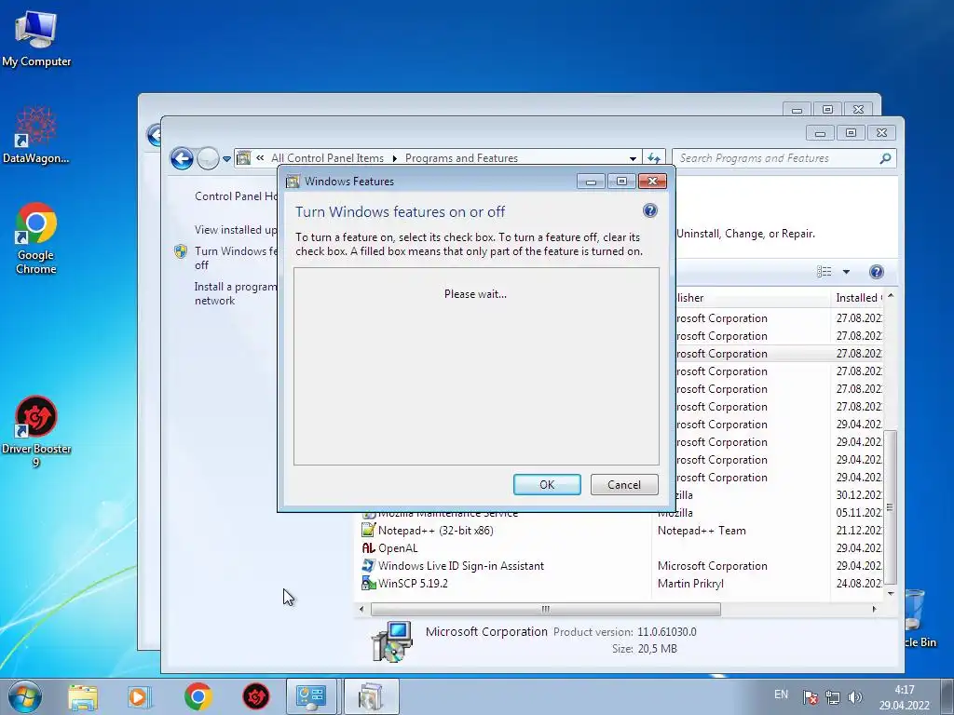
Task: Open Windows Explorer from taskbar
Action: [83, 696]
